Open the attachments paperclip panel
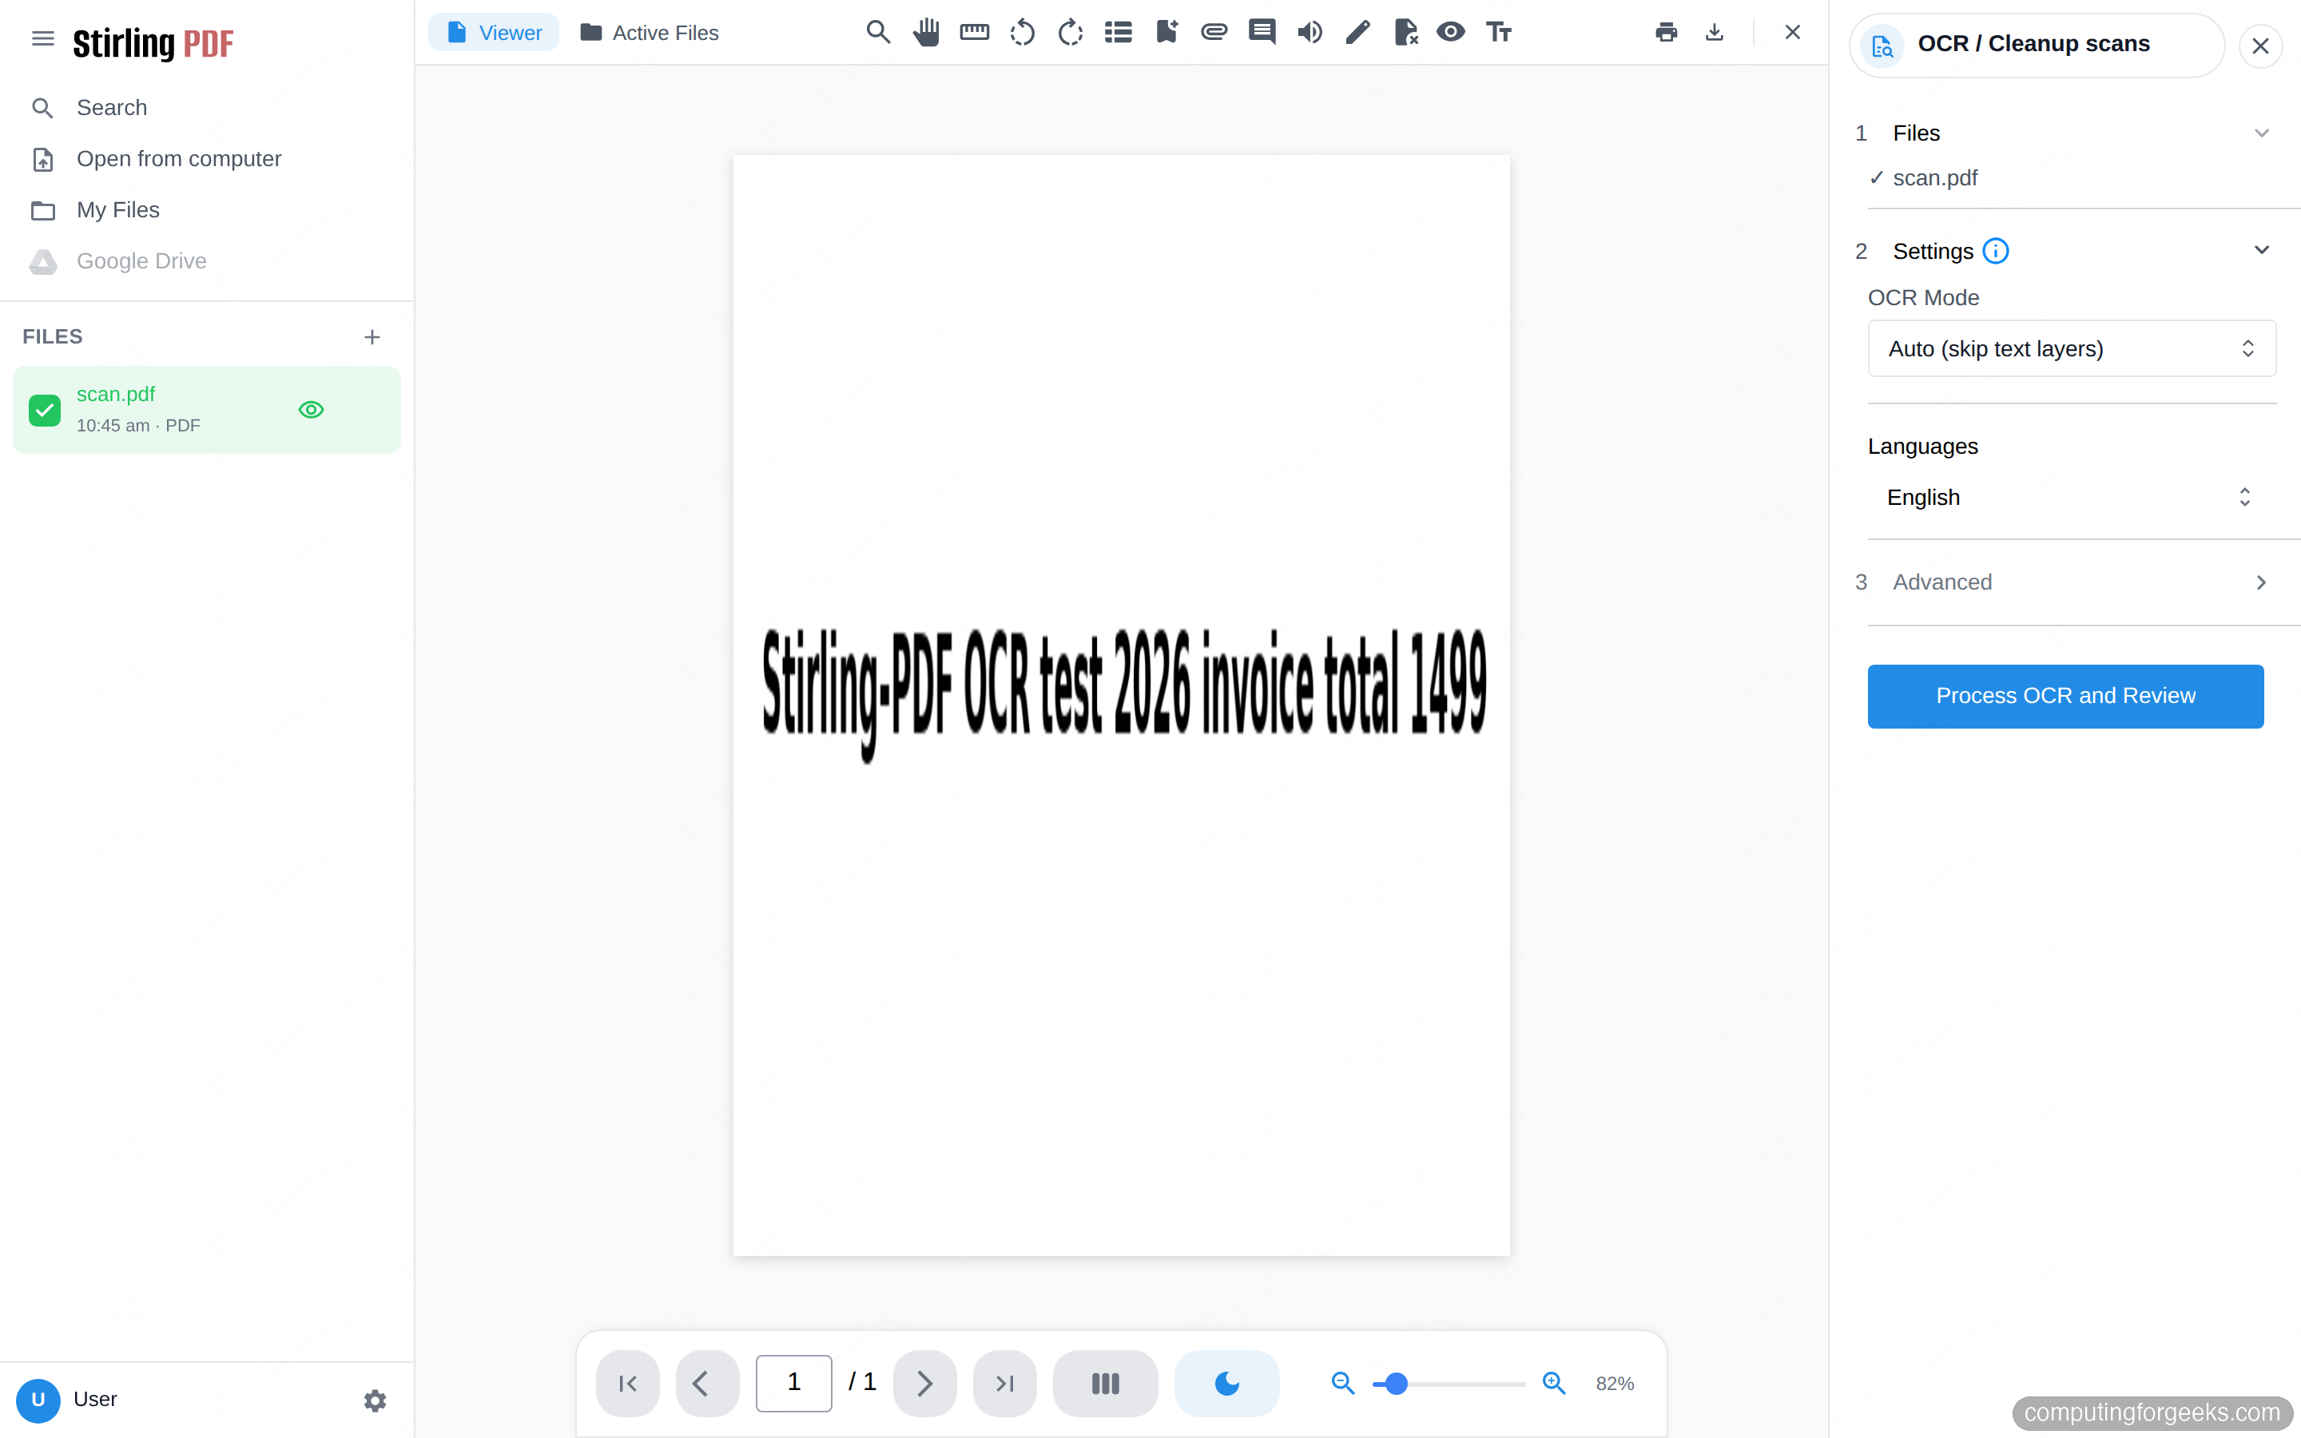This screenshot has width=2301, height=1438. point(1214,32)
